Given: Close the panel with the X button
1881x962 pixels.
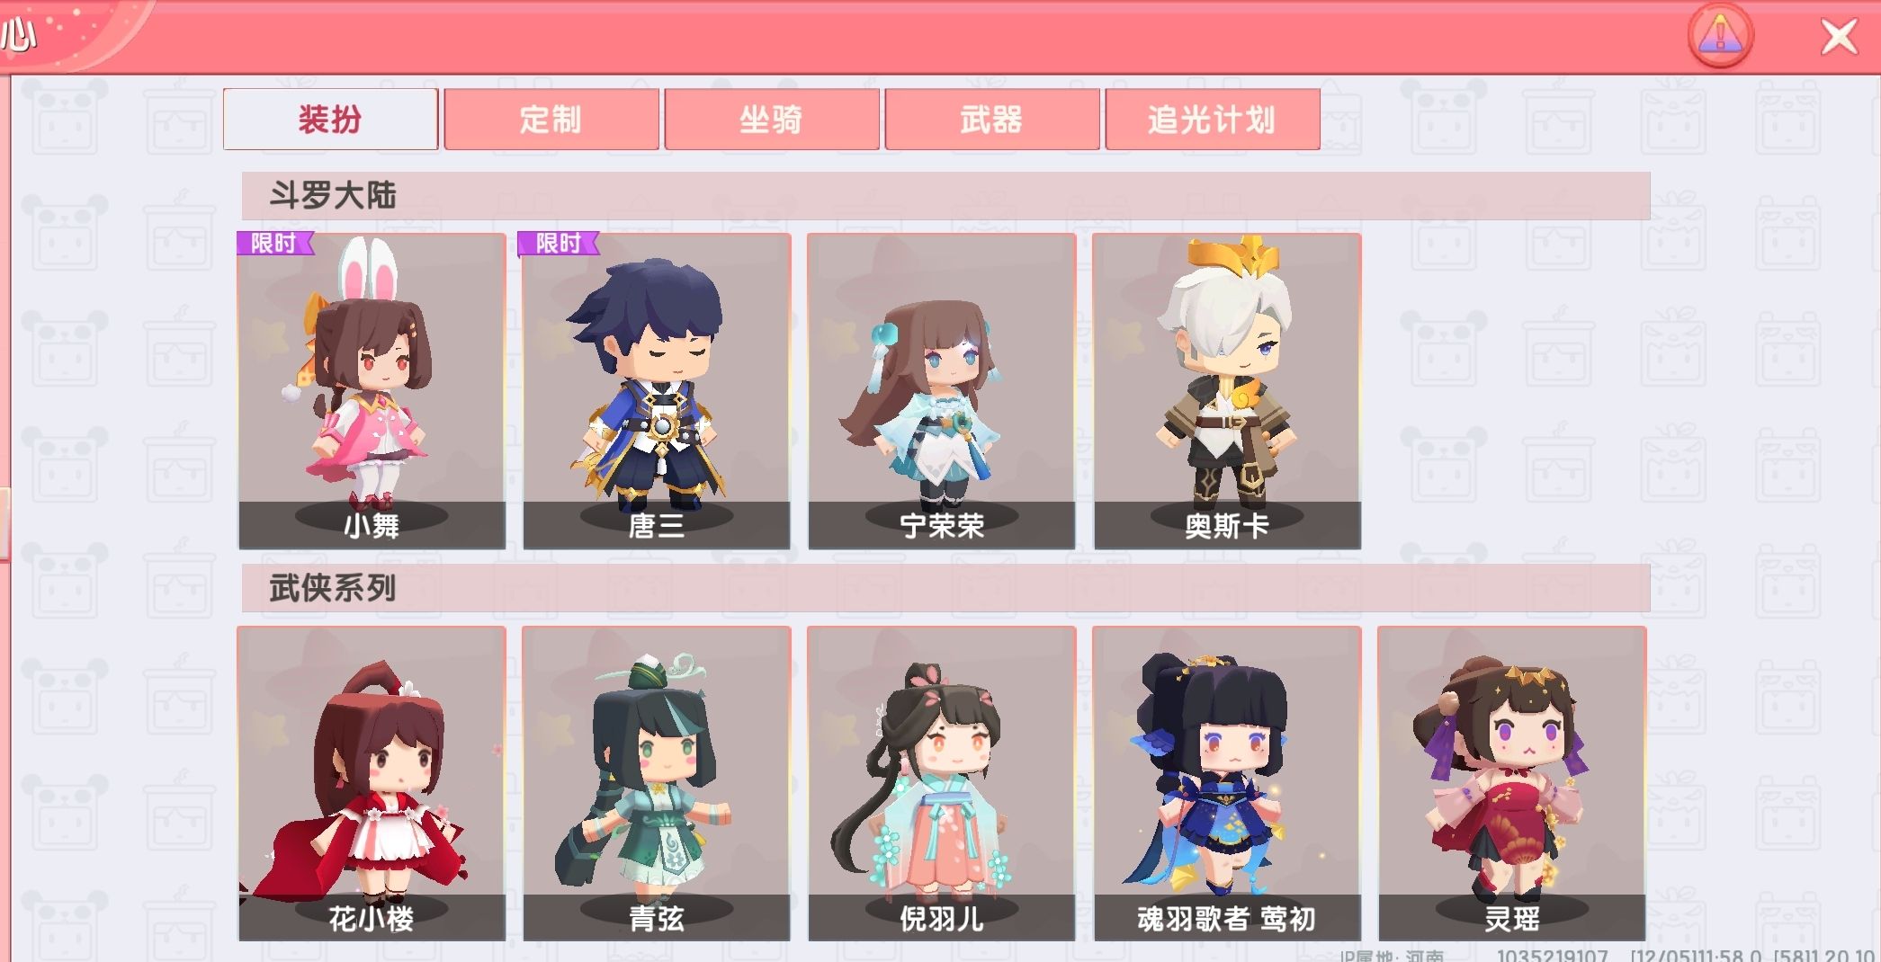Looking at the screenshot, I should point(1839,37).
